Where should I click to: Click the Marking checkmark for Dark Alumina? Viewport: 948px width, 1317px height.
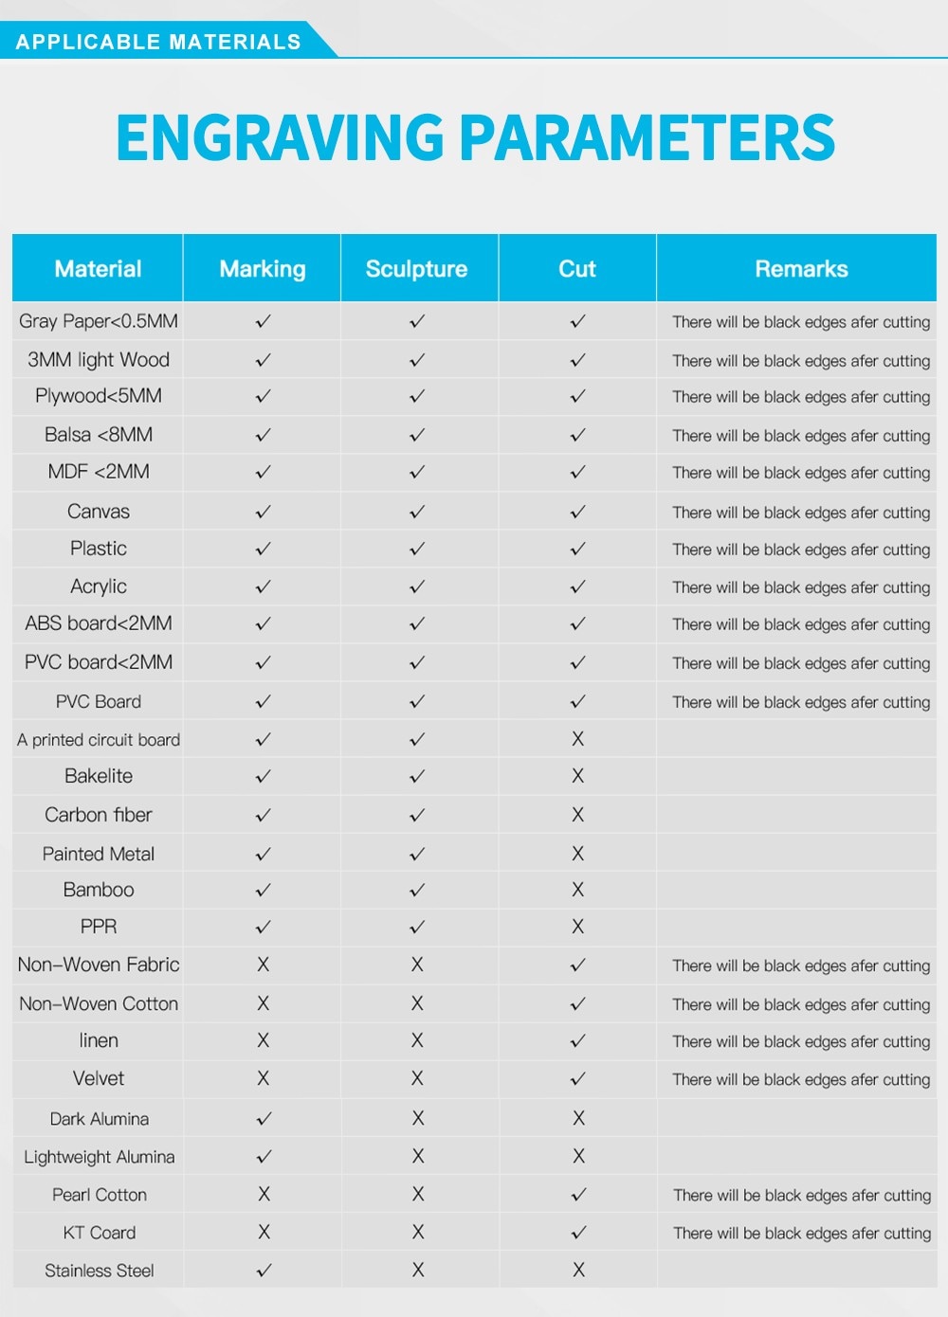pos(264,1119)
